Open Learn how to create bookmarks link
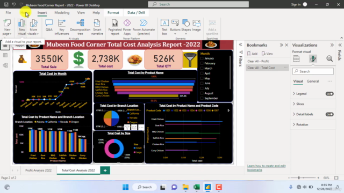 267,168
